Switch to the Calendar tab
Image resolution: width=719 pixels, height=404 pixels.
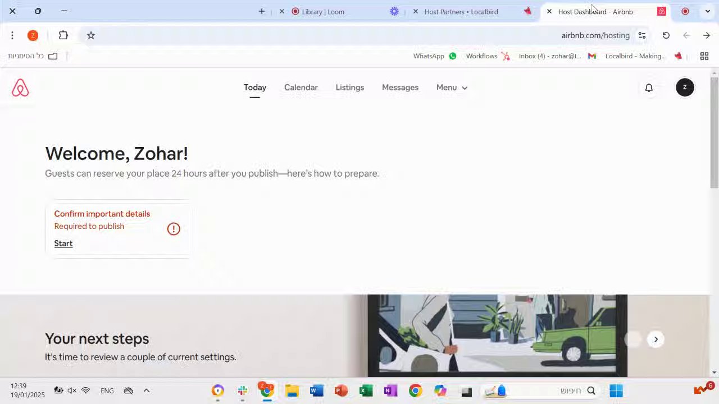[301, 88]
